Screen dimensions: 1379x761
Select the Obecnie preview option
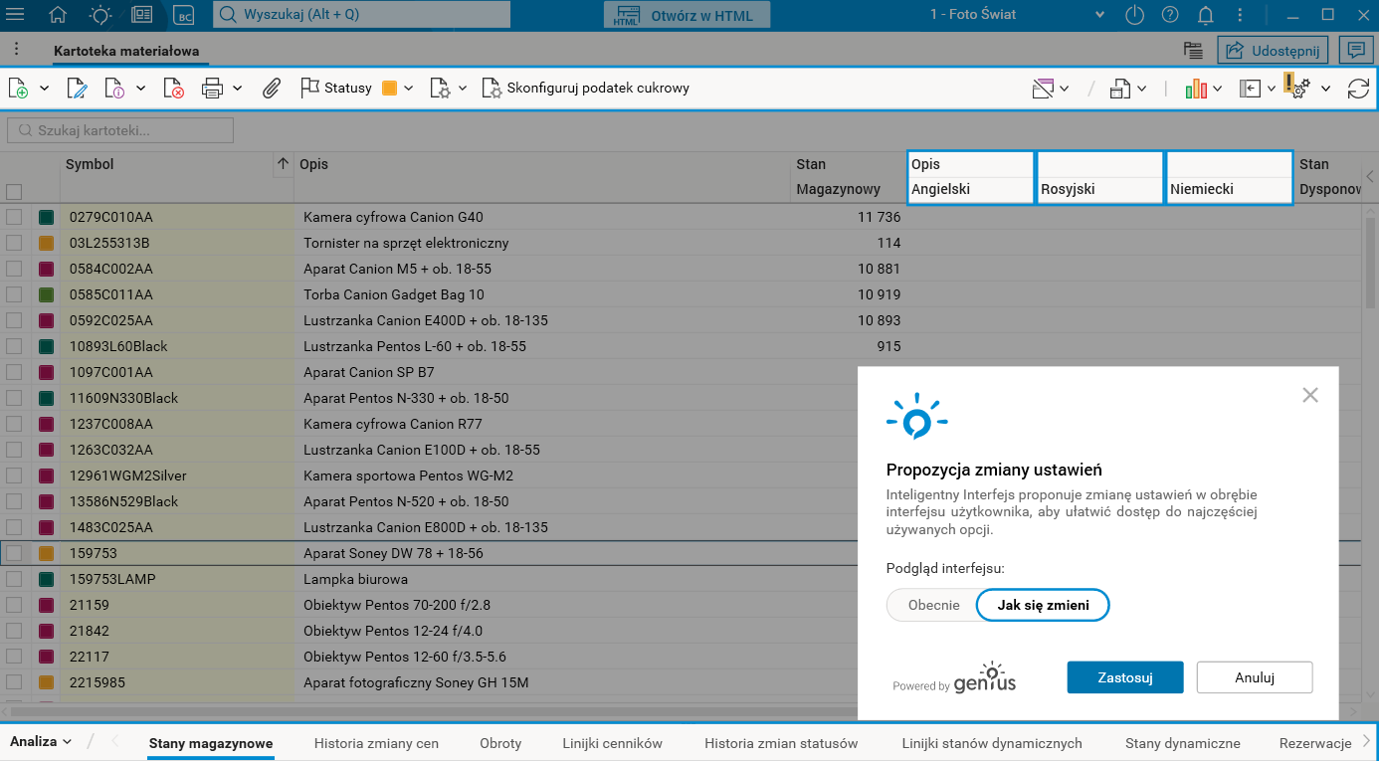(x=933, y=605)
